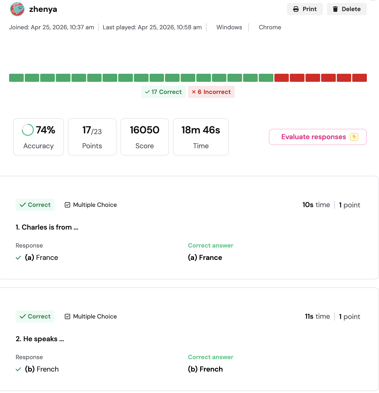The image size is (379, 393).
Task: Click the first green question segment in progress bar
Action: pos(16,78)
